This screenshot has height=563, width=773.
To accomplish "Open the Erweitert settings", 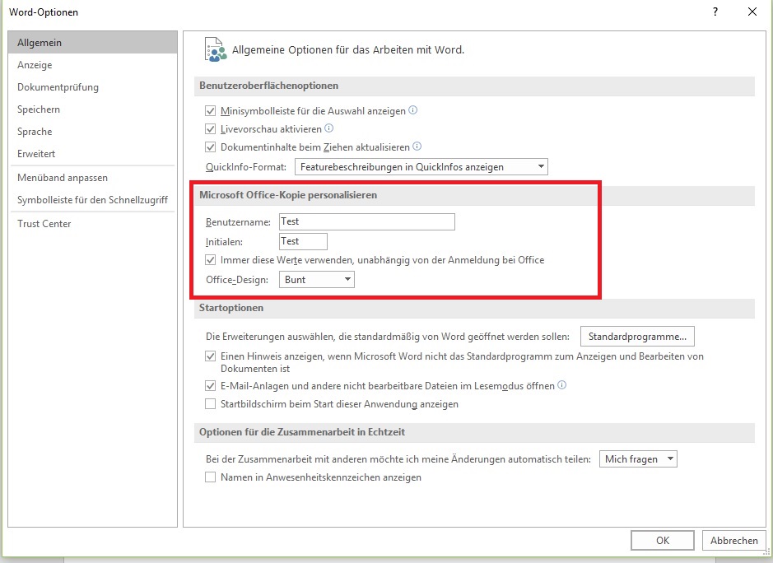I will pyautogui.click(x=93, y=153).
